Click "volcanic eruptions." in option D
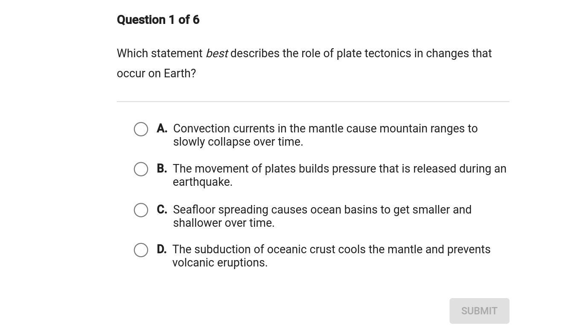 click(x=220, y=263)
